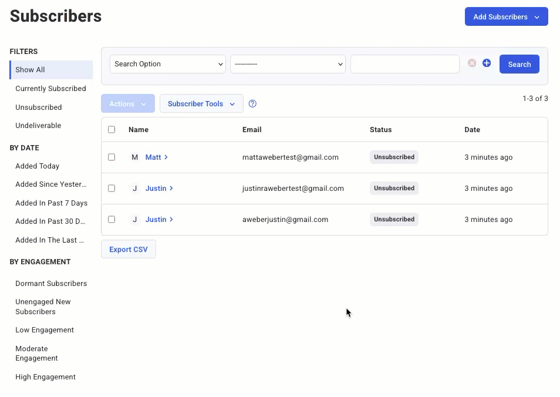560x397 pixels.
Task: Click the search text input field
Action: point(404,64)
